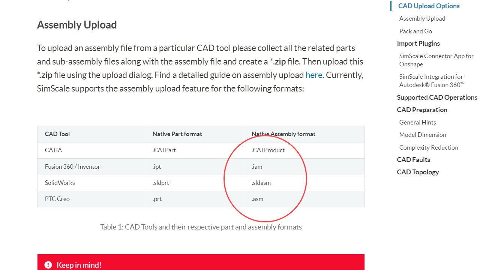This screenshot has height=270, width=489.
Task: Select SimScale Connector App for Onshape
Action: [x=436, y=60]
